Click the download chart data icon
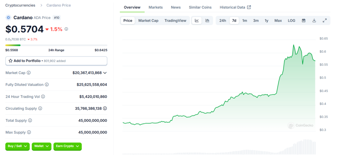The width and height of the screenshot is (338, 155). pos(314,21)
